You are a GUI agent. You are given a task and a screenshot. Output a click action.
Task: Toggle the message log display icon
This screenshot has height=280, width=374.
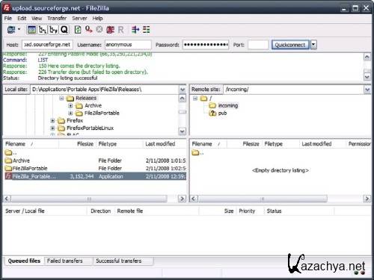coord(31,30)
